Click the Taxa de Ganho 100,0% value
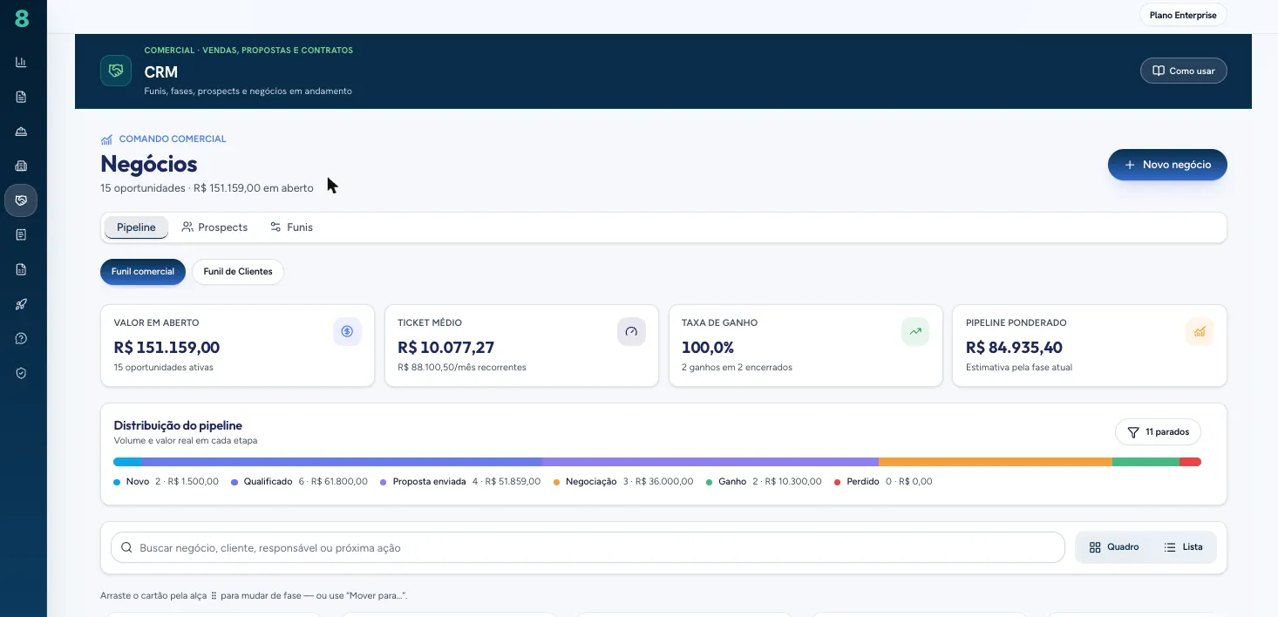 point(708,348)
